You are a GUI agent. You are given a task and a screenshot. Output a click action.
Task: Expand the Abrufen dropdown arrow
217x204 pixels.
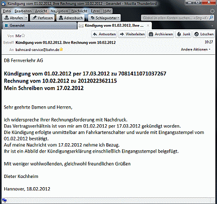coord(26,18)
